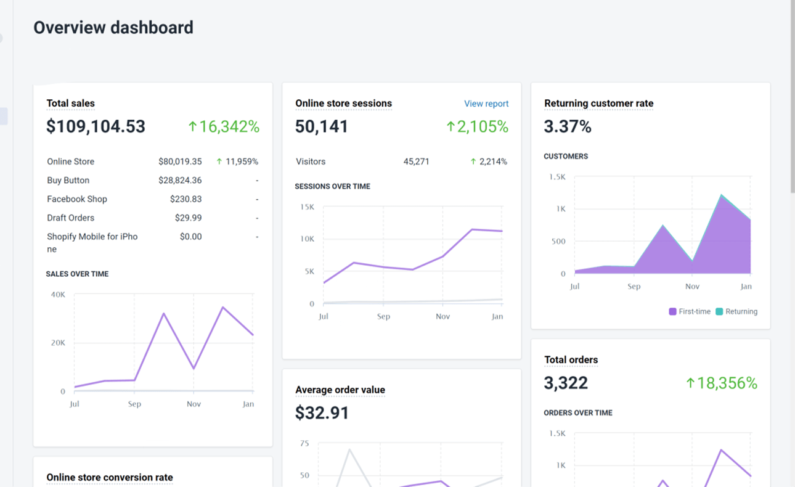Click the $28,824.36 amount

(x=180, y=181)
